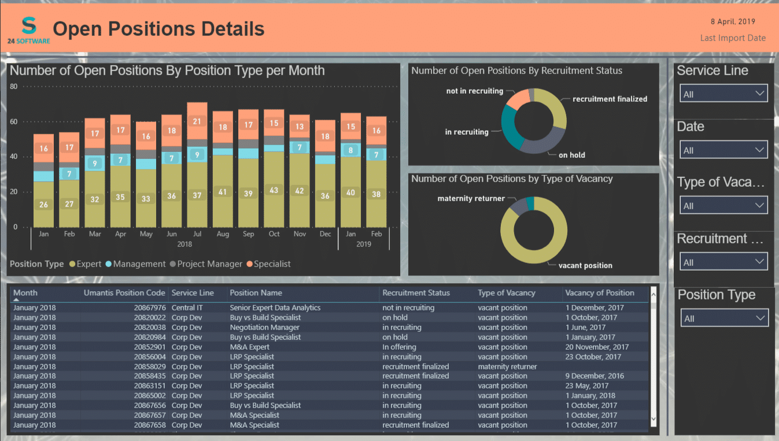
Task: Select the 'in recruiting' donut segment
Action: (x=510, y=128)
